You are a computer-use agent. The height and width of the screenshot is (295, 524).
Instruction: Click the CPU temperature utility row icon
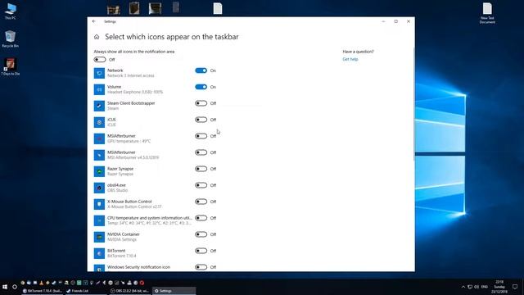99,220
